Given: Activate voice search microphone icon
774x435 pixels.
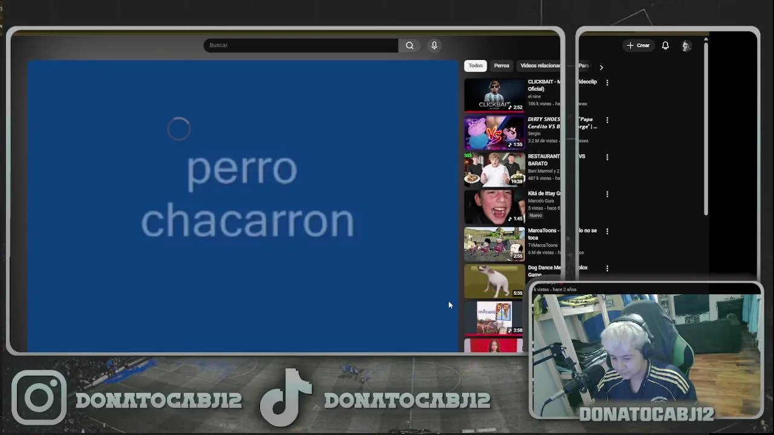Looking at the screenshot, I should (434, 45).
